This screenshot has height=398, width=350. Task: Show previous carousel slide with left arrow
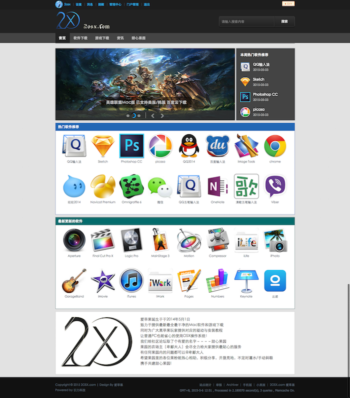[x=152, y=116]
